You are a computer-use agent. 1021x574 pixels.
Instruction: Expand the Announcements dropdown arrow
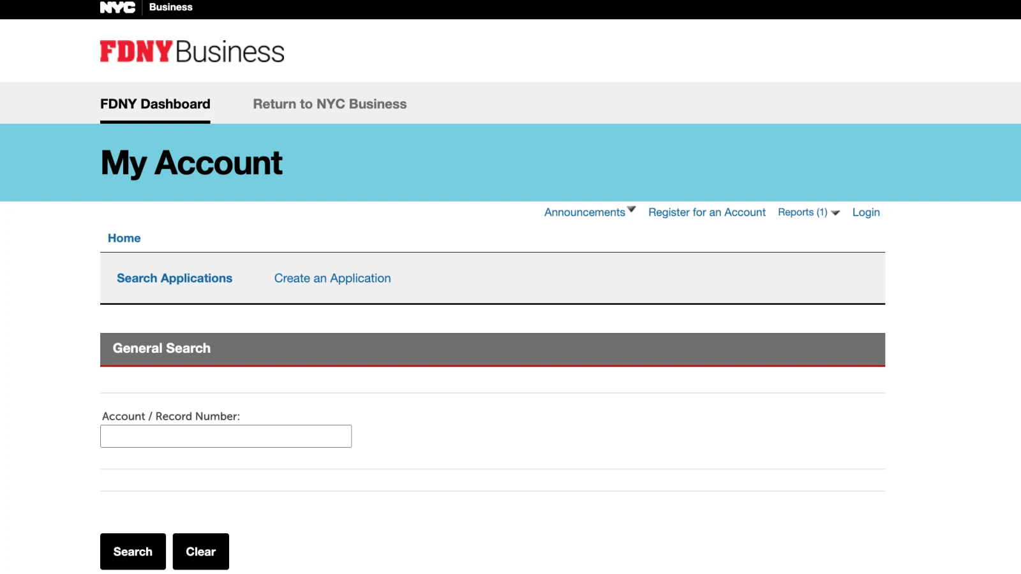tap(631, 209)
